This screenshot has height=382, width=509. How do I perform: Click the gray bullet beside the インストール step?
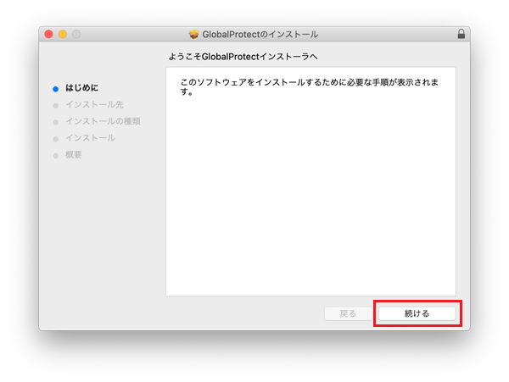pos(56,138)
